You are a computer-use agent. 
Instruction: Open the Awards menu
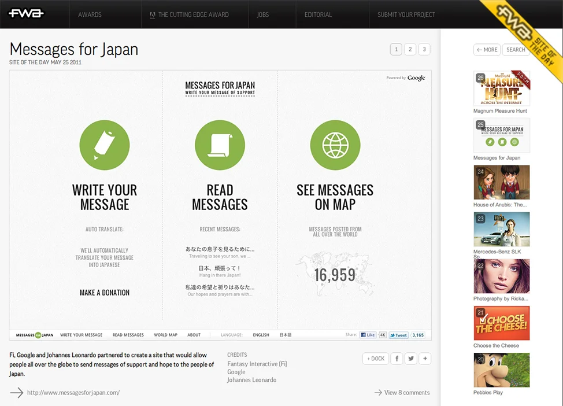[90, 14]
